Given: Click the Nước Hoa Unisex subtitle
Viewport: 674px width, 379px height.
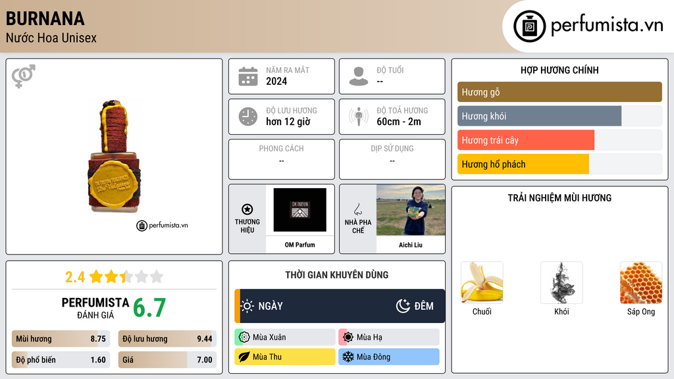Looking at the screenshot, I should click(51, 38).
